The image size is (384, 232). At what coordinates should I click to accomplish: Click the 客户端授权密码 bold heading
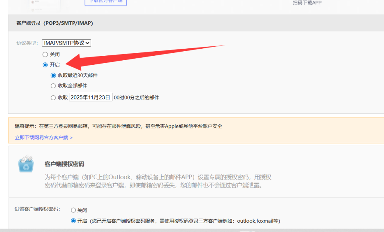[x=64, y=164]
